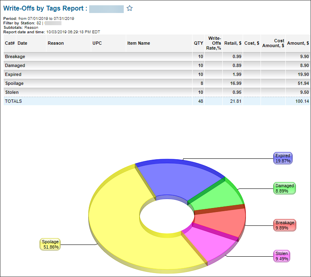Select the Stolen subtotal row

pyautogui.click(x=12, y=92)
